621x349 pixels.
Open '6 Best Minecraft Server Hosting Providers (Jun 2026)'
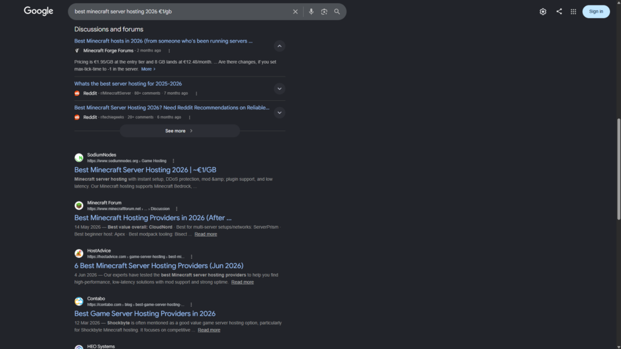click(159, 266)
